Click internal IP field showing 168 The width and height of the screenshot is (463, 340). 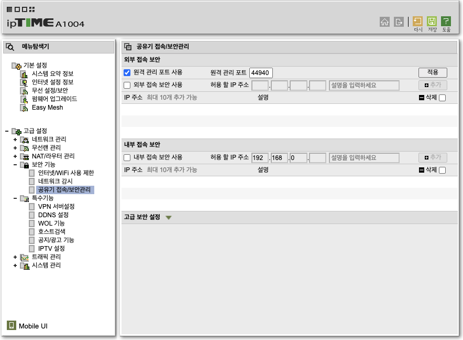[x=279, y=158]
